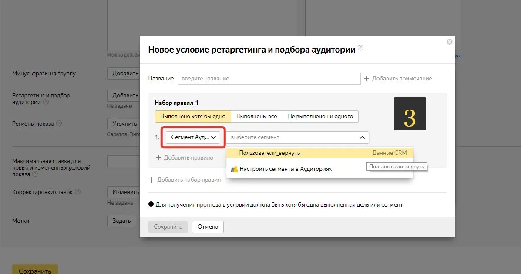Click Задать button for Метки
This screenshot has width=521, height=274.
tap(121, 221)
